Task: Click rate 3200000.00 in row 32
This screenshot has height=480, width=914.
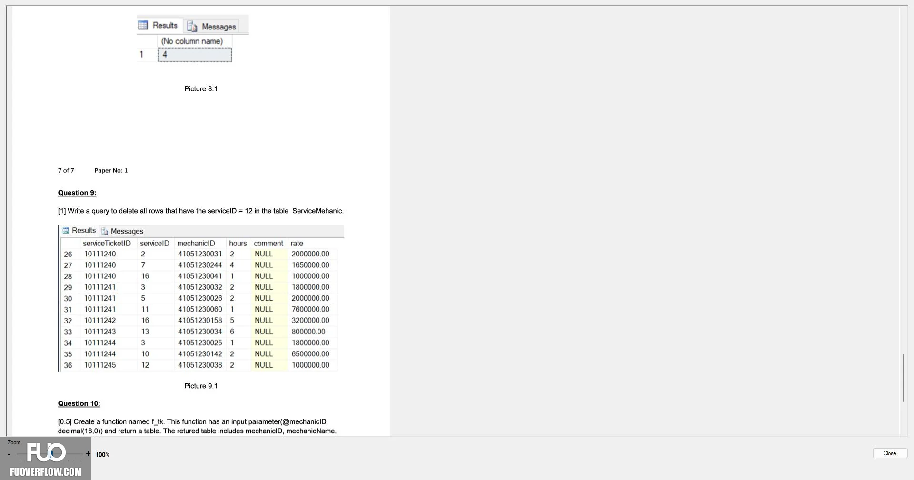Action: coord(310,321)
